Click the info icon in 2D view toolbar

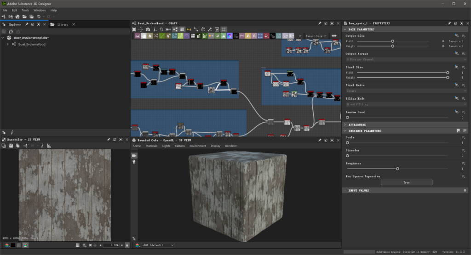[x=42, y=146]
